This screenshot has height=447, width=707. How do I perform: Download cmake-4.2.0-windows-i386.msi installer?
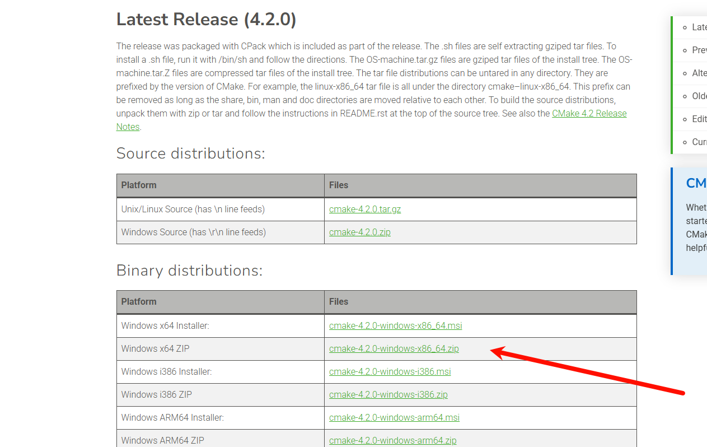390,371
